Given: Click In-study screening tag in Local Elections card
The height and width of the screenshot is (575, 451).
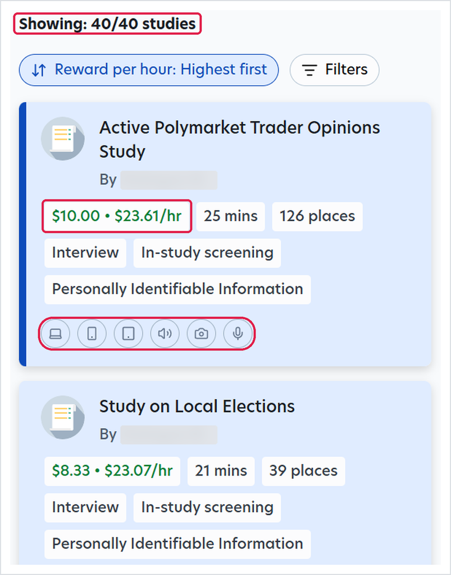Looking at the screenshot, I should coord(207,508).
